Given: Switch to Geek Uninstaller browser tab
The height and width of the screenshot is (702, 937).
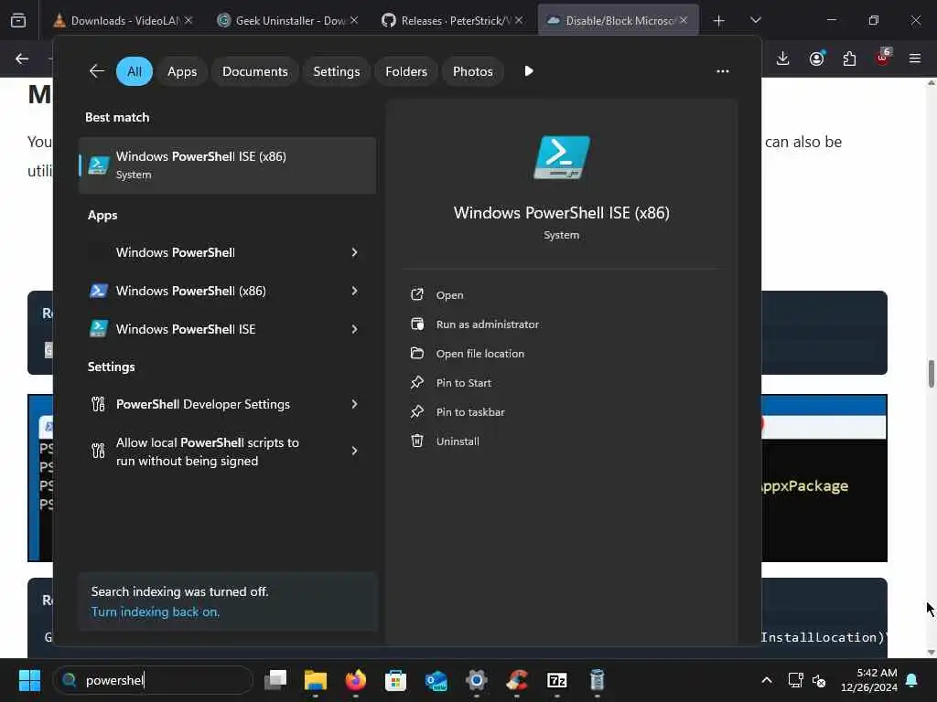Looking at the screenshot, I should tap(289, 20).
